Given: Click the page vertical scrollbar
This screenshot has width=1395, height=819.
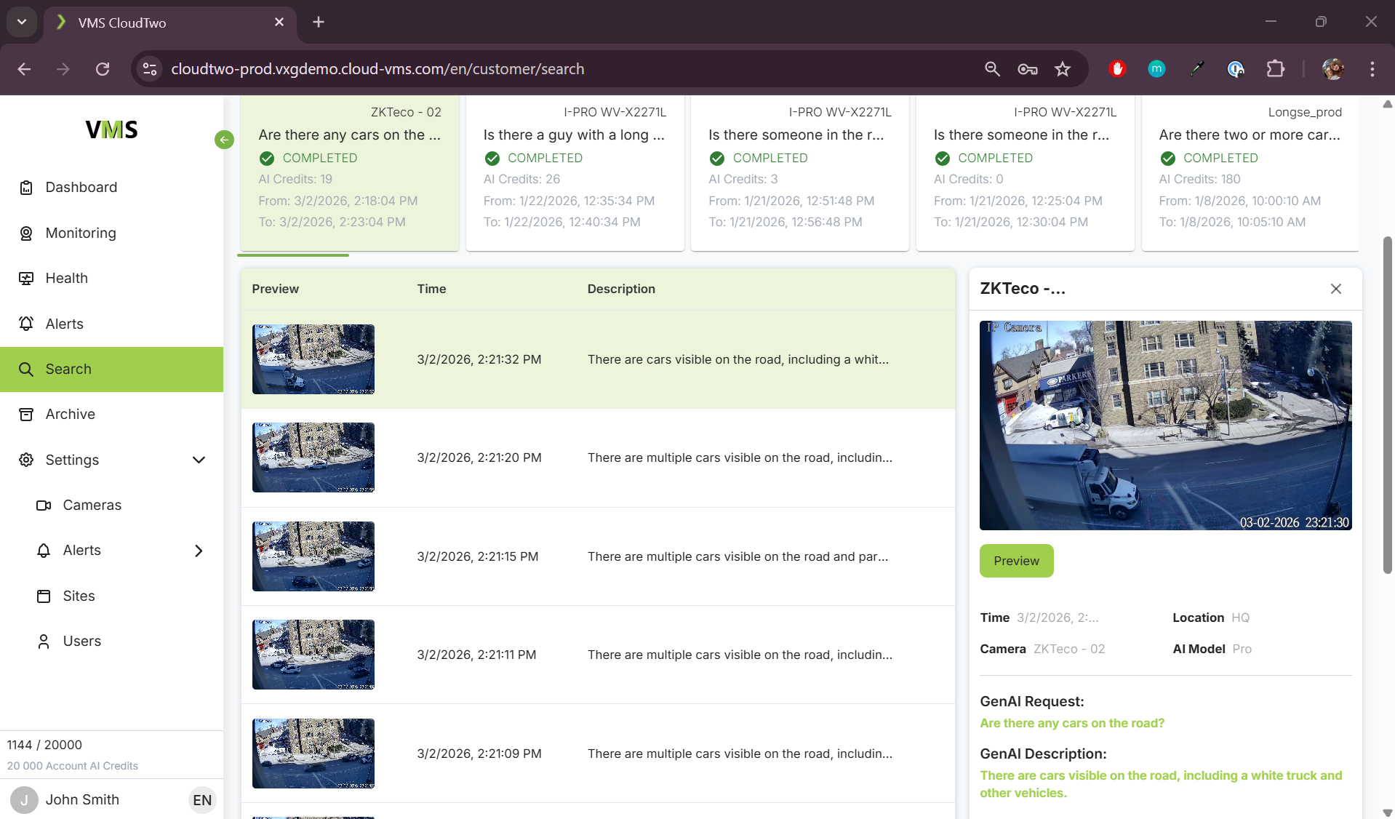Looking at the screenshot, I should tap(1387, 404).
